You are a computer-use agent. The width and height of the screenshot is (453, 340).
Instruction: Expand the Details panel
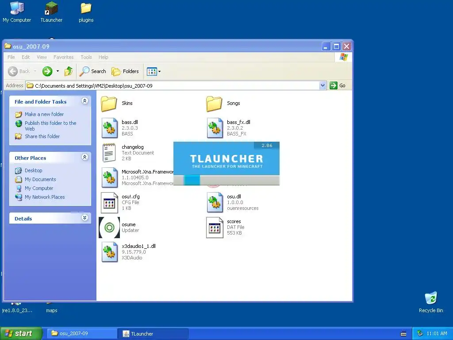84,217
